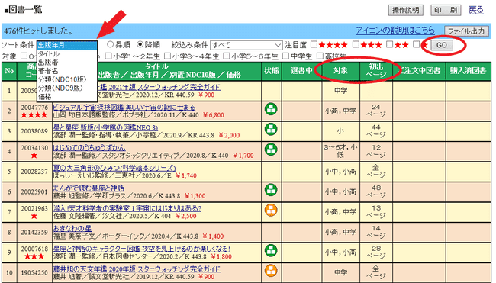The width and height of the screenshot is (496, 283).
Task: Choose 著者名 in sort dropdown list
Action: pos(66,71)
